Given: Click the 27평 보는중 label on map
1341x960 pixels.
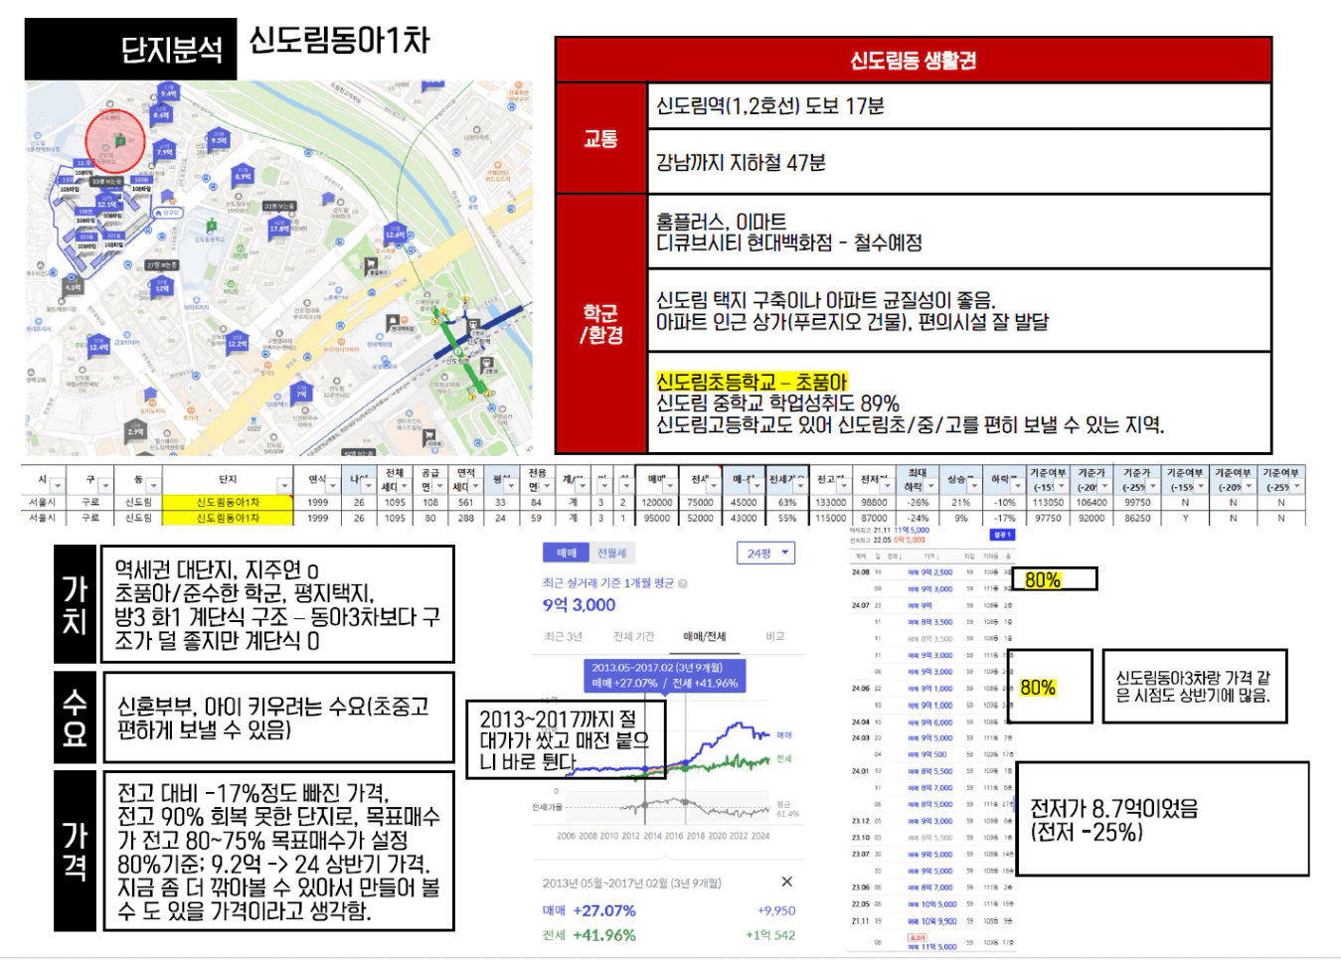Looking at the screenshot, I should pos(162,265).
